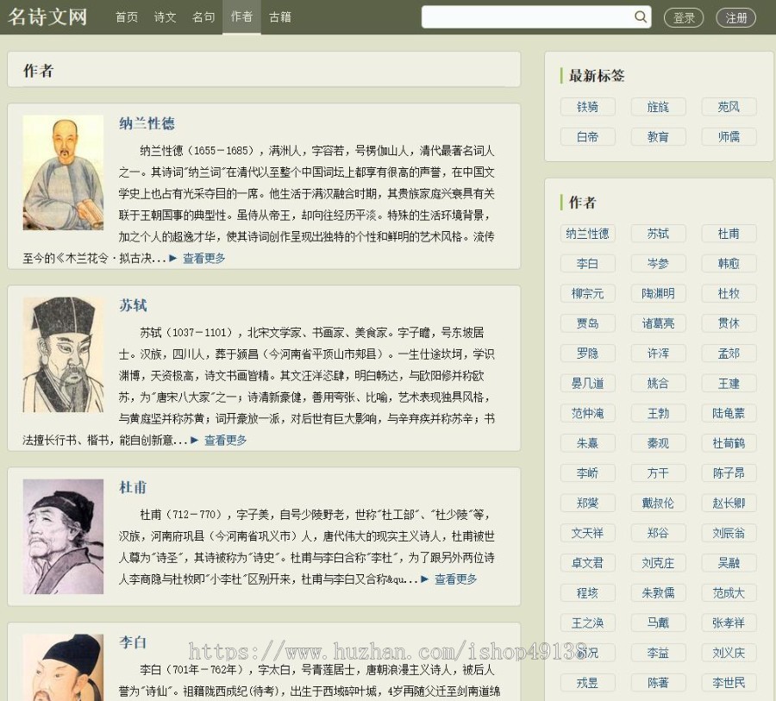The width and height of the screenshot is (776, 701).
Task: Go to 朱熹 author page
Action: coord(587,443)
